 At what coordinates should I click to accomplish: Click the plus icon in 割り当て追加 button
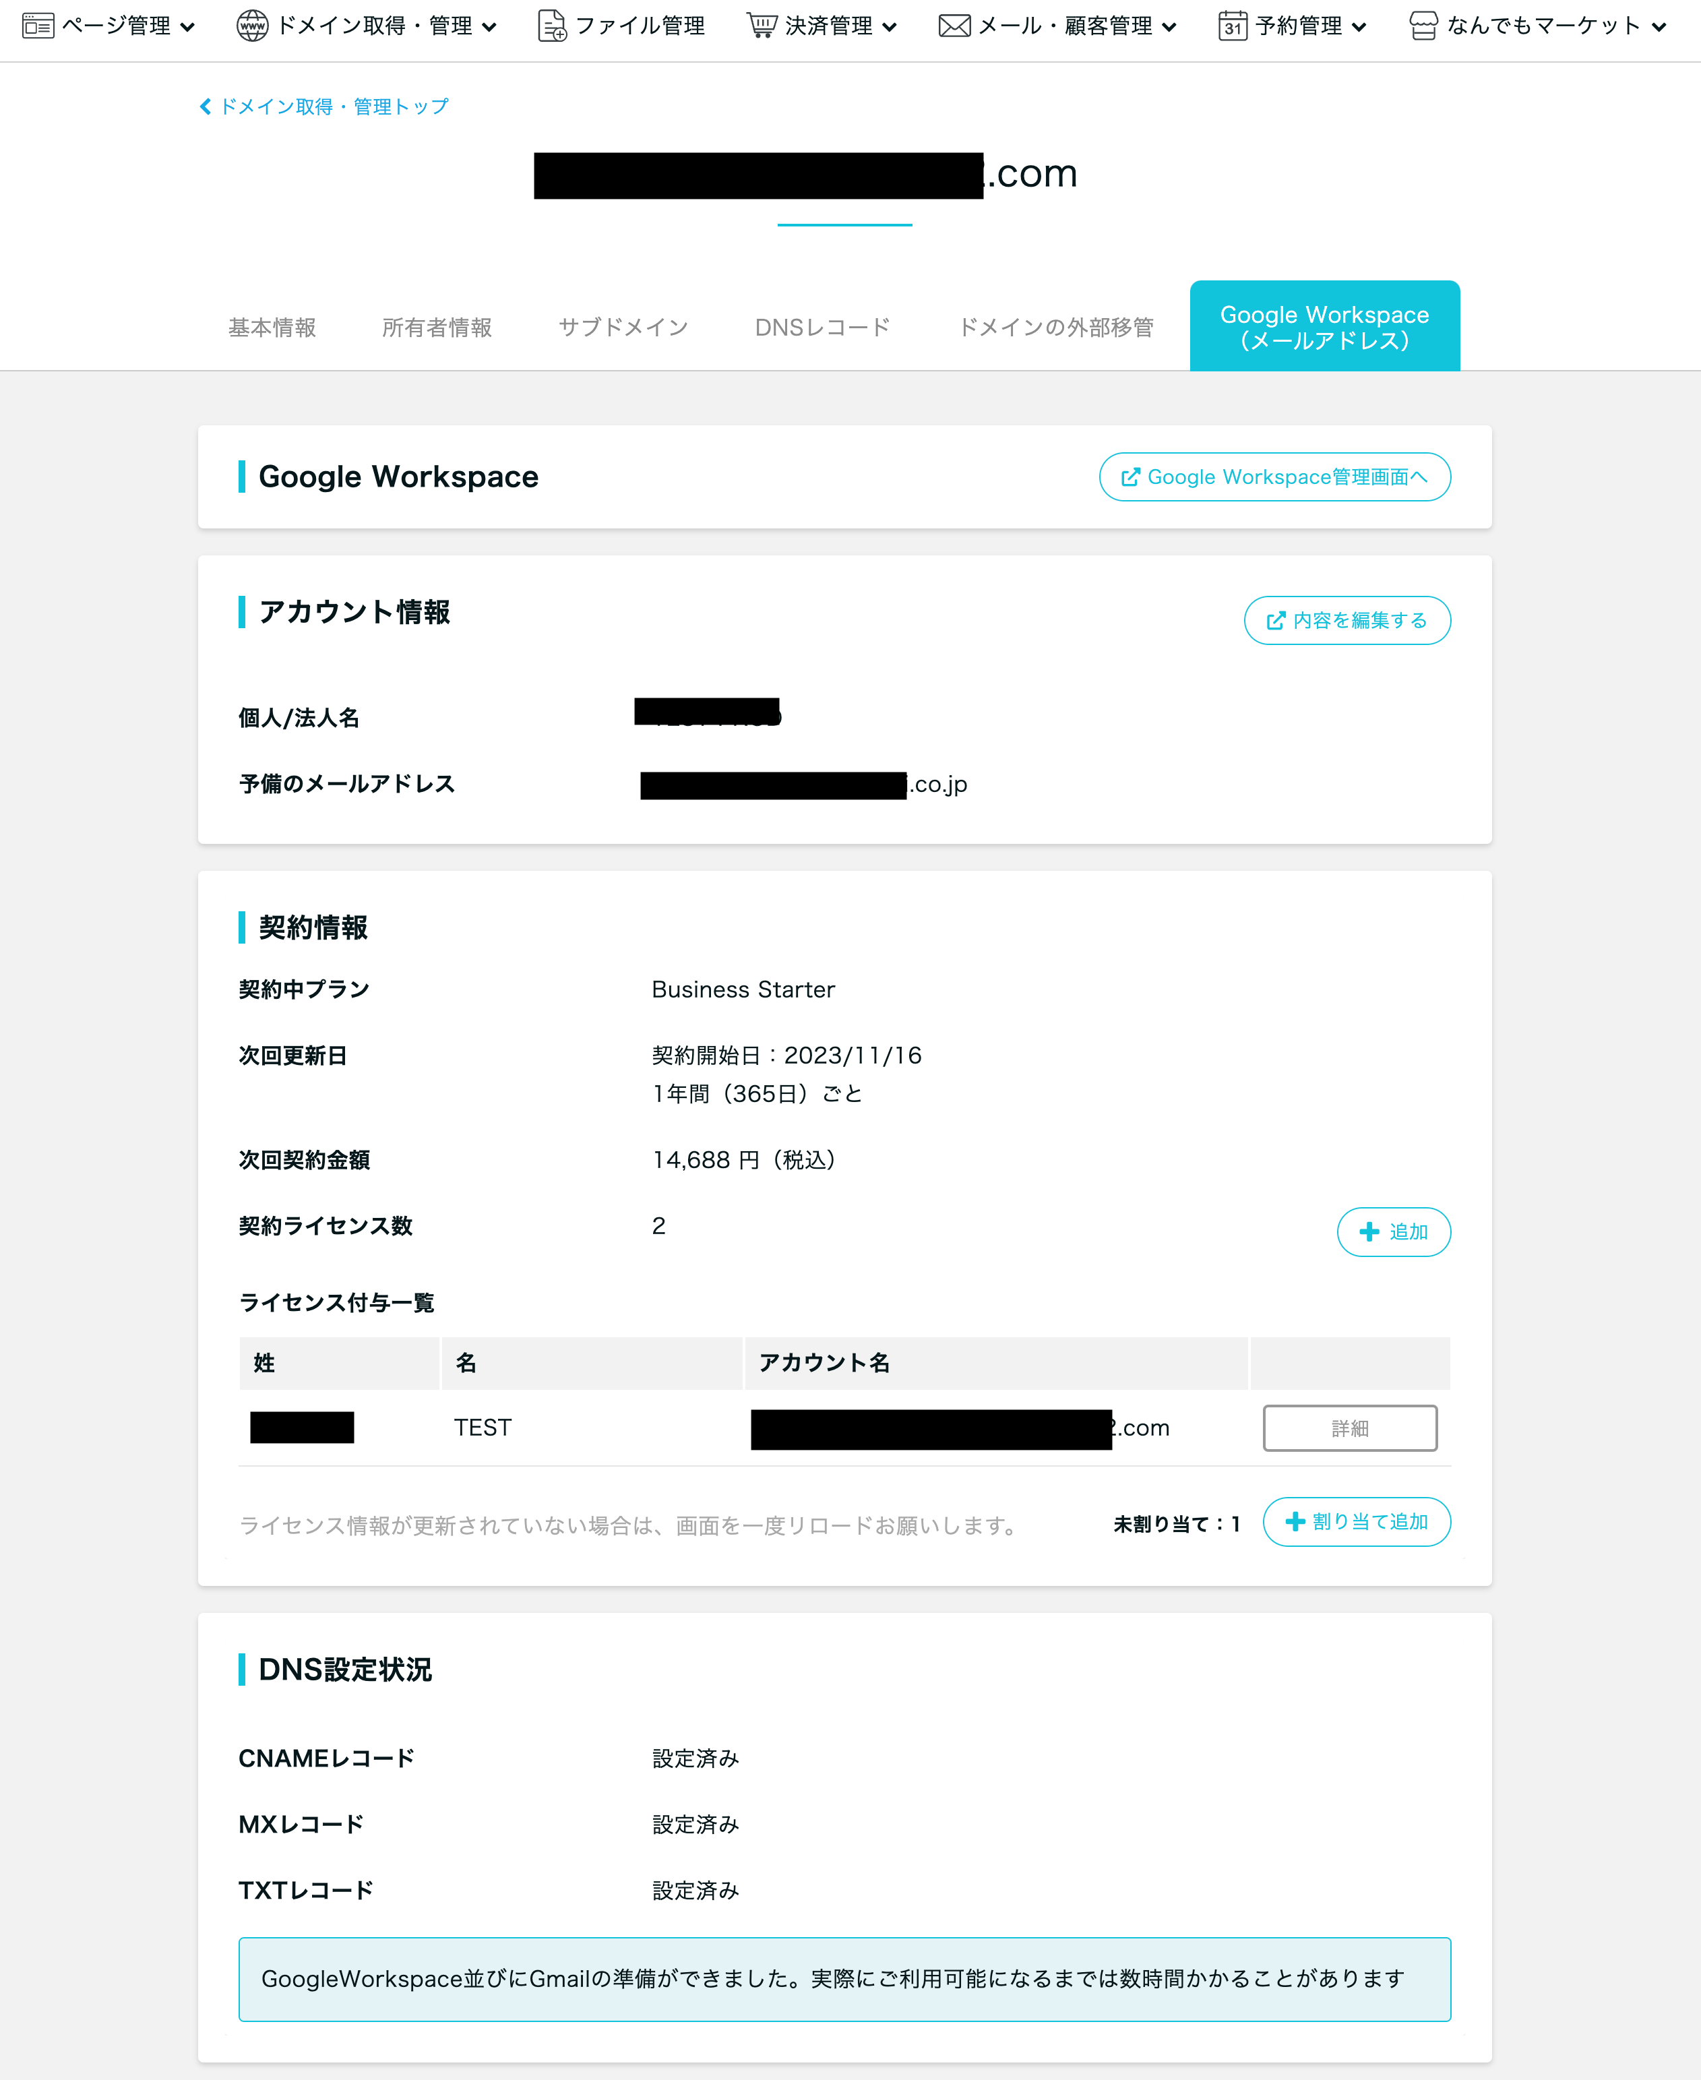coord(1295,1521)
